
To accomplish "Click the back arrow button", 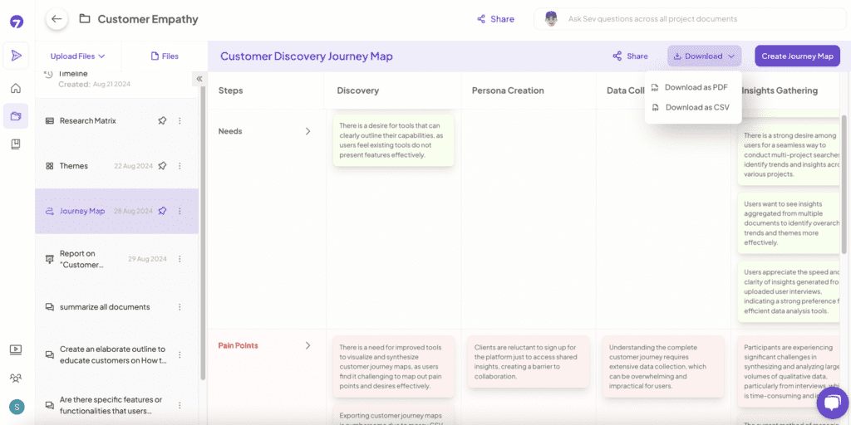I will pyautogui.click(x=57, y=20).
